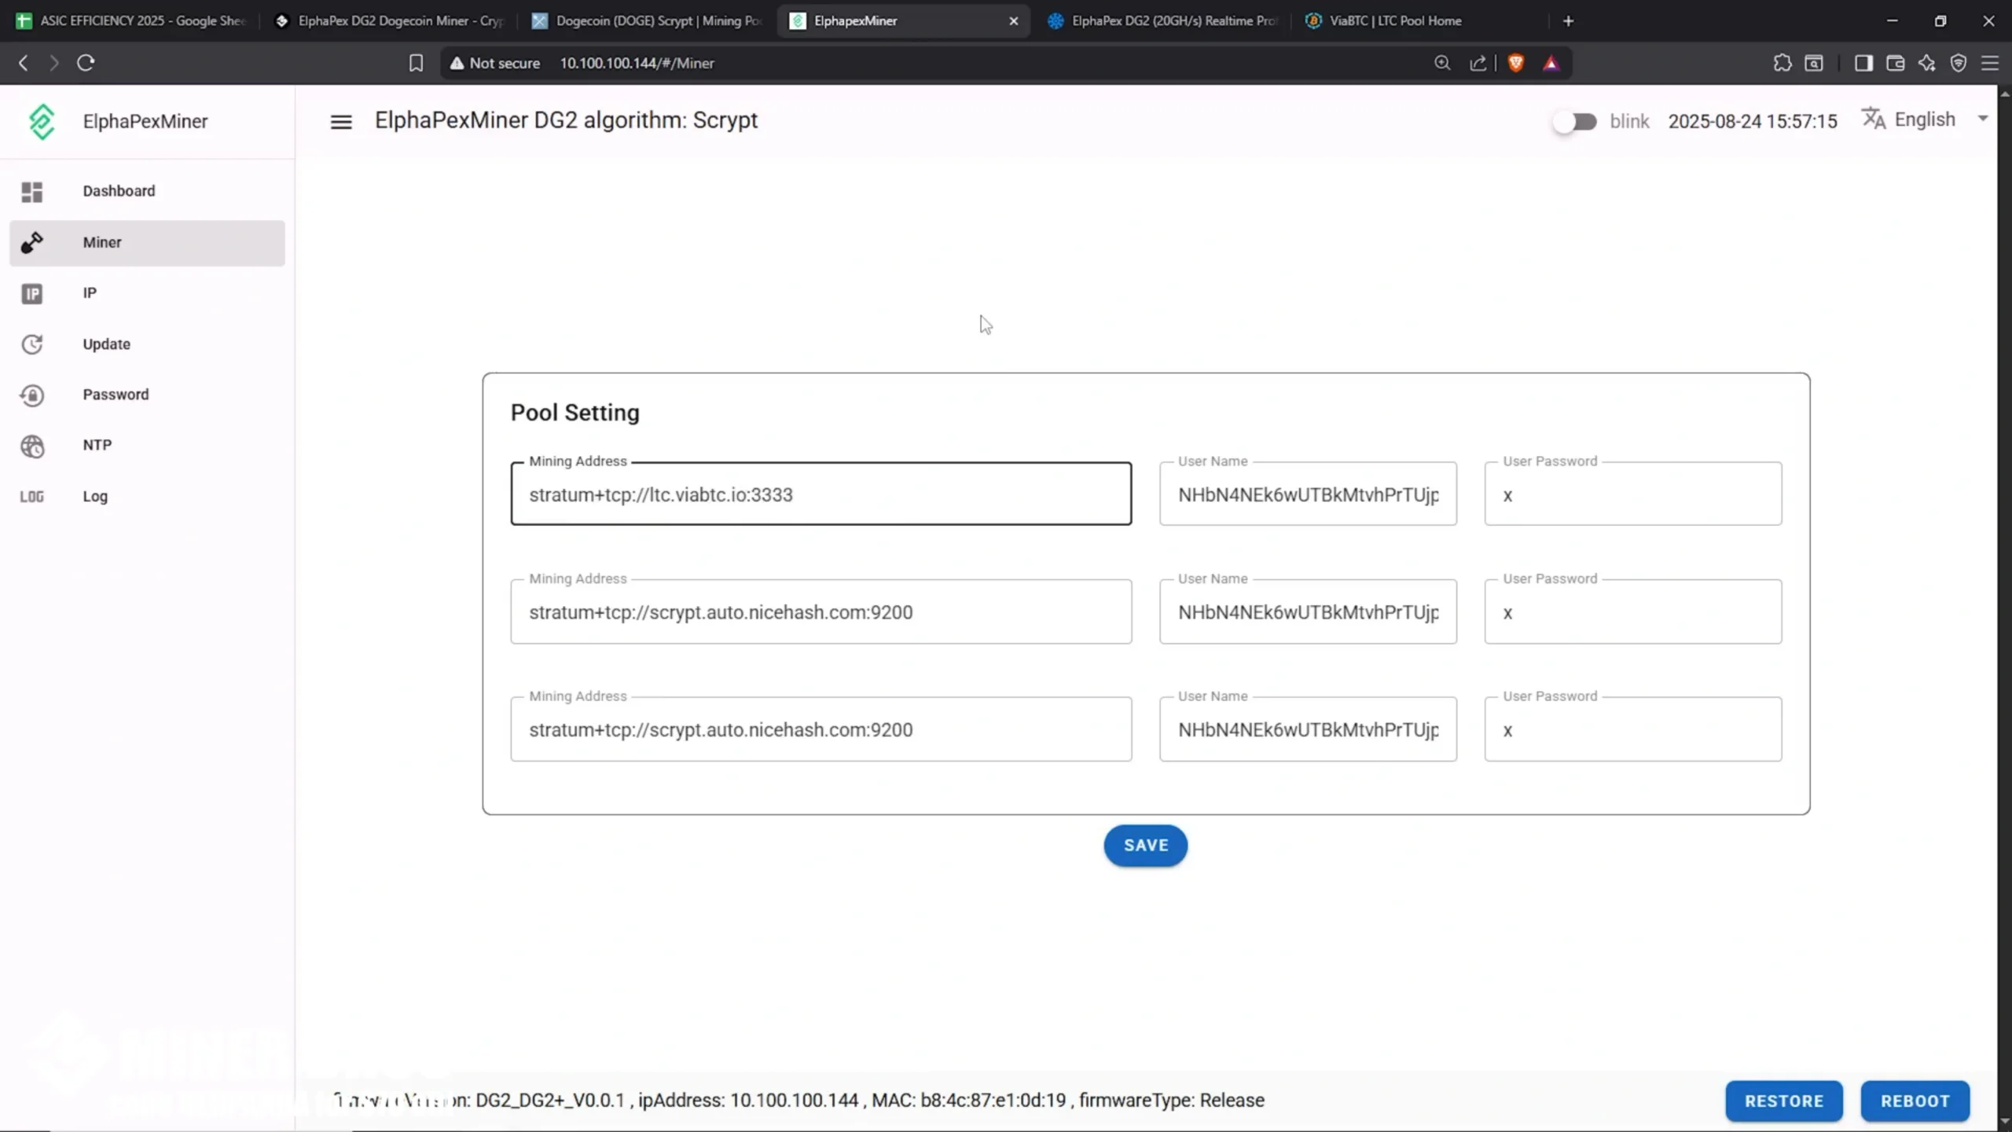Image resolution: width=2012 pixels, height=1132 pixels.
Task: Click the REBOOT button
Action: click(x=1915, y=1101)
